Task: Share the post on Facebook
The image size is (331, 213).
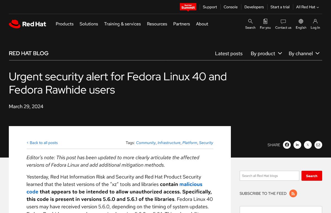Action: (x=287, y=145)
